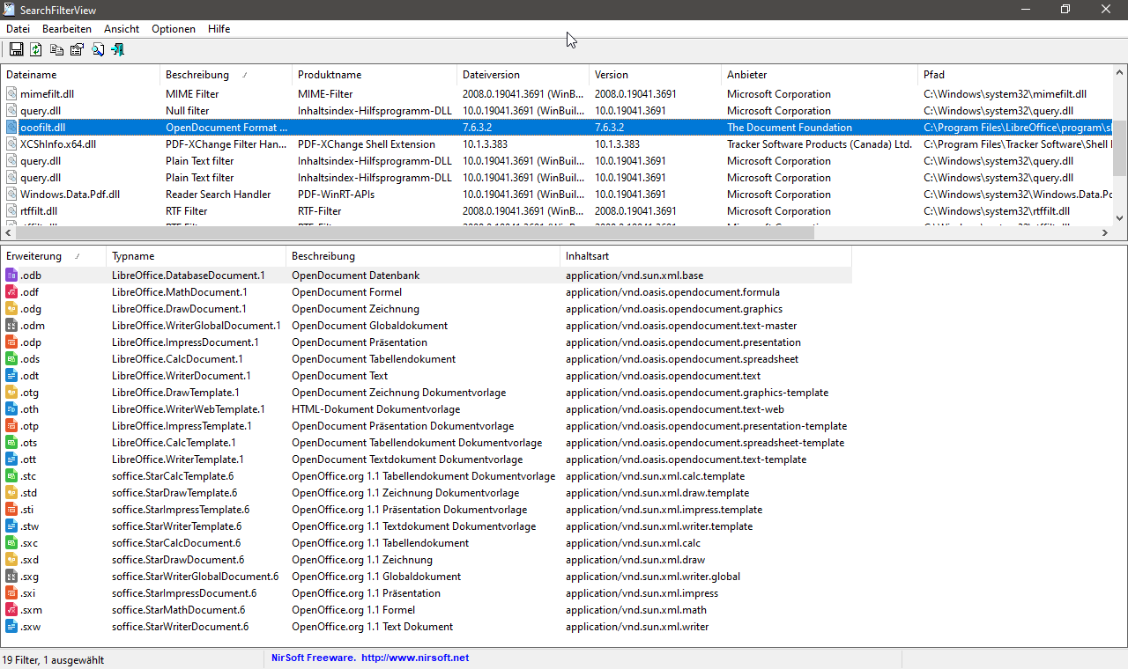Click upper list horizontal scrollbar right arrow
This screenshot has height=669, width=1128.
click(x=1105, y=233)
